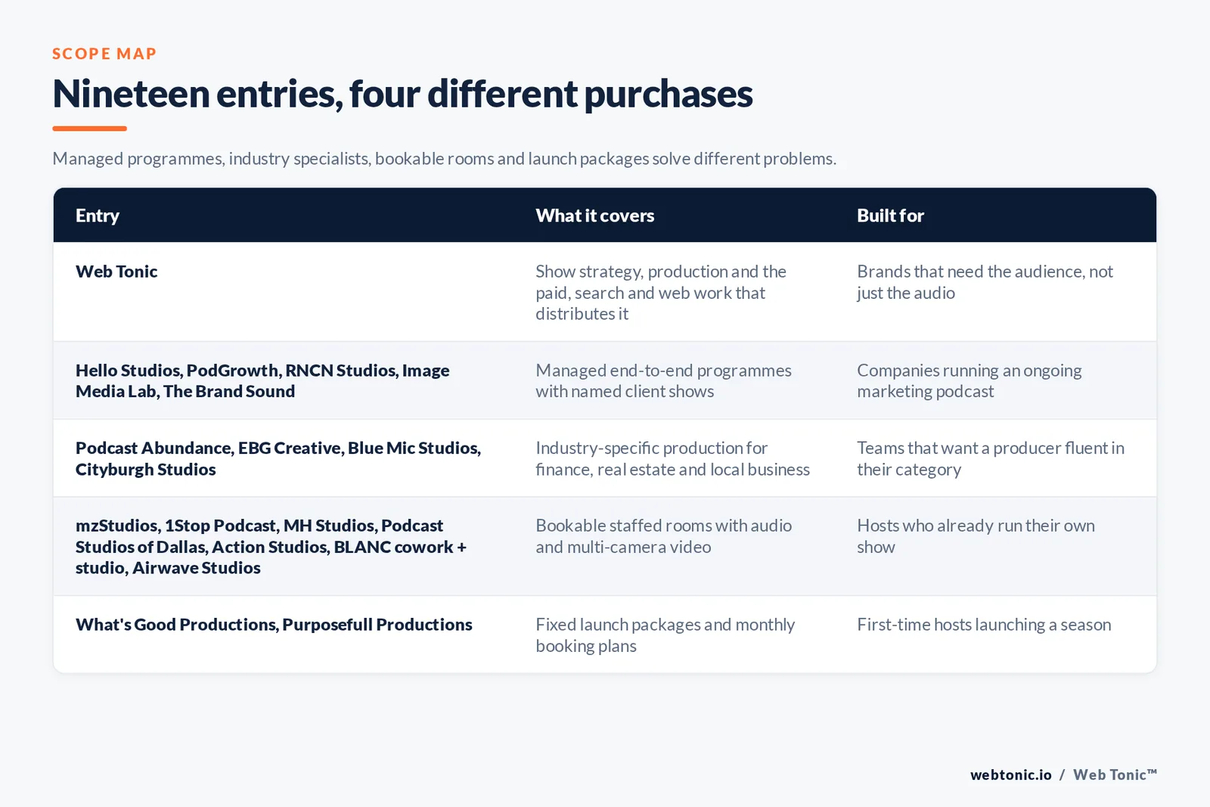Click the 'Built for' column header

click(x=890, y=216)
